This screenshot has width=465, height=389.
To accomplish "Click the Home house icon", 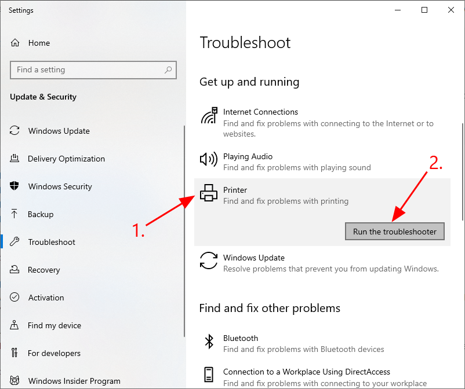I will 14,43.
